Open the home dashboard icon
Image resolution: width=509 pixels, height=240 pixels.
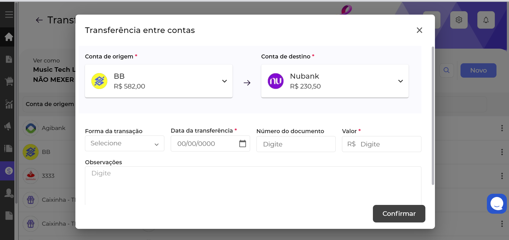point(9,37)
